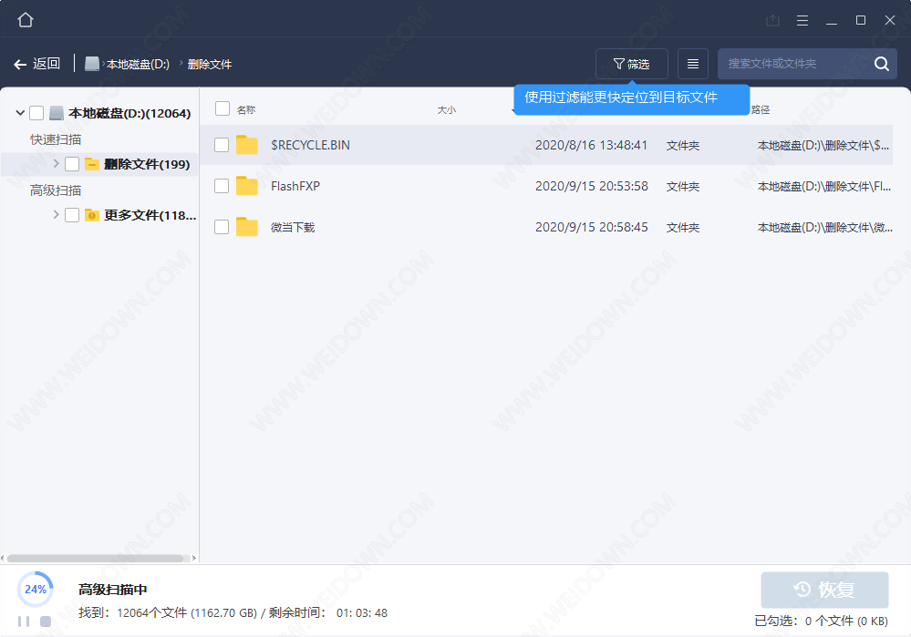Viewport: 911px width, 637px height.
Task: Stop the advanced scan
Action: click(x=46, y=622)
